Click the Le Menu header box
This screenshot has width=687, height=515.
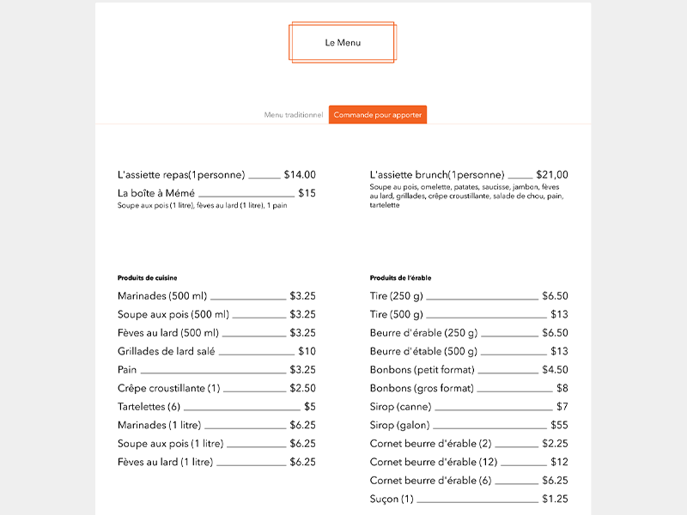tap(343, 43)
